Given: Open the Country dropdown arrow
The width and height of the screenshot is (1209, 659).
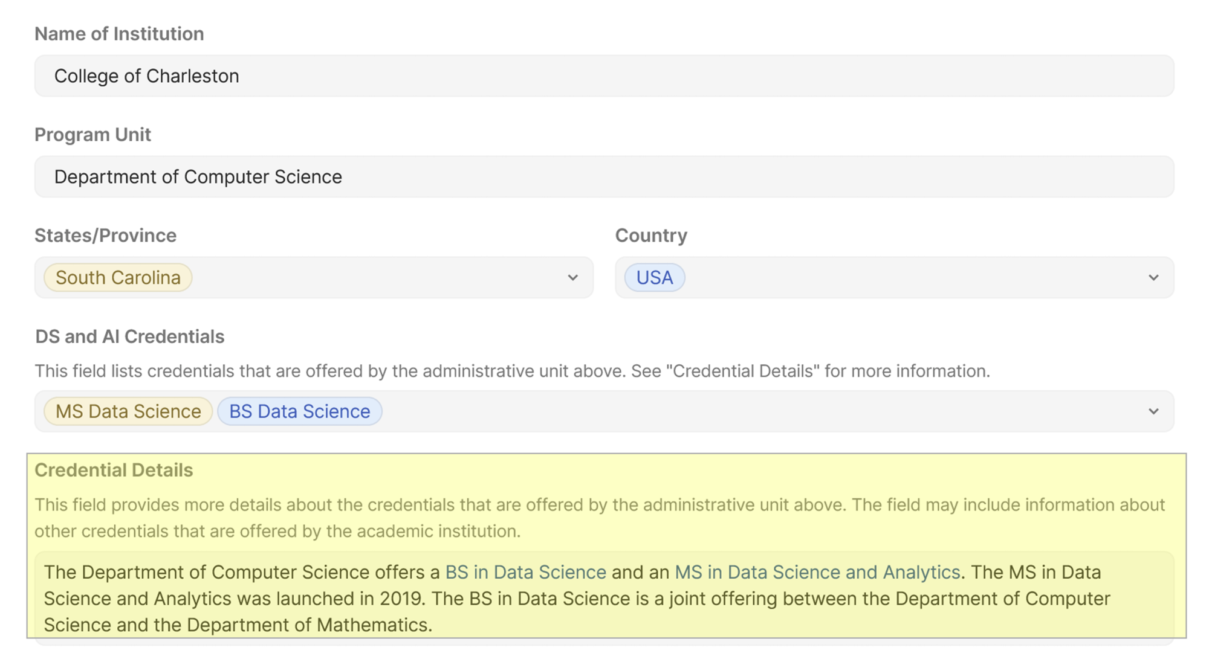Looking at the screenshot, I should pos(1153,278).
